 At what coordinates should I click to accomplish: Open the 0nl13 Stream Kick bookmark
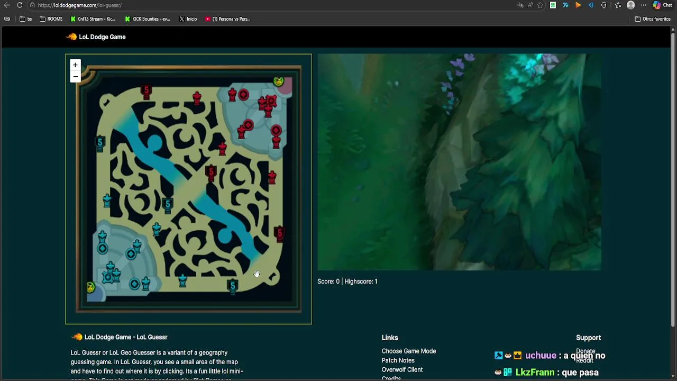pyautogui.click(x=93, y=19)
